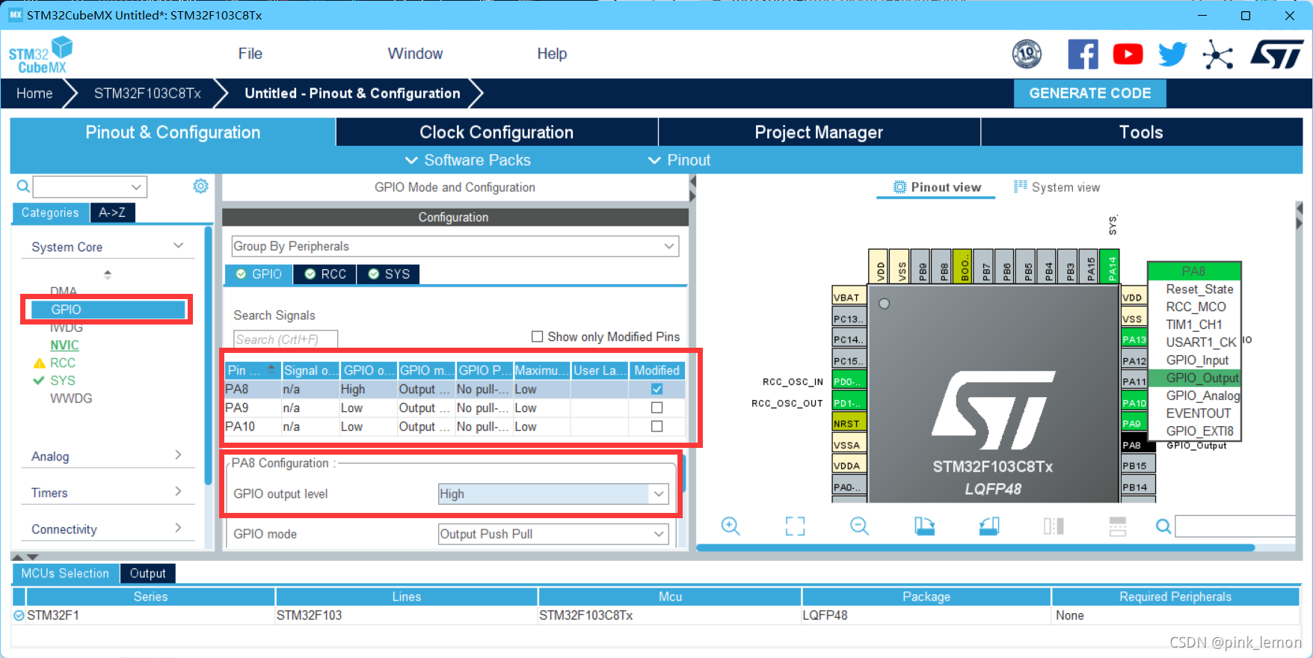Screen dimensions: 1313x658
Task: Sort table by Pin column header
Action: 253,370
